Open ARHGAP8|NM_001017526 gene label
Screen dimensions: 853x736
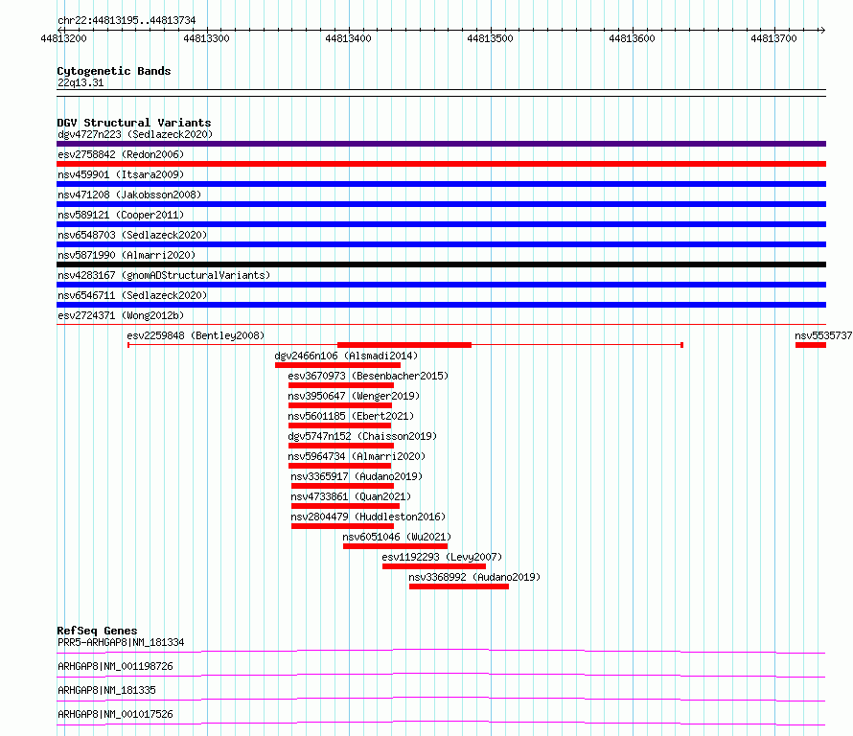pyautogui.click(x=115, y=714)
